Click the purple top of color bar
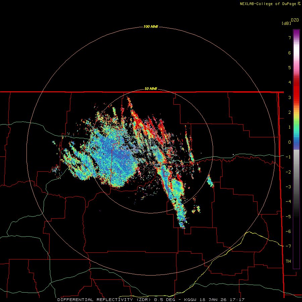 [296, 33]
